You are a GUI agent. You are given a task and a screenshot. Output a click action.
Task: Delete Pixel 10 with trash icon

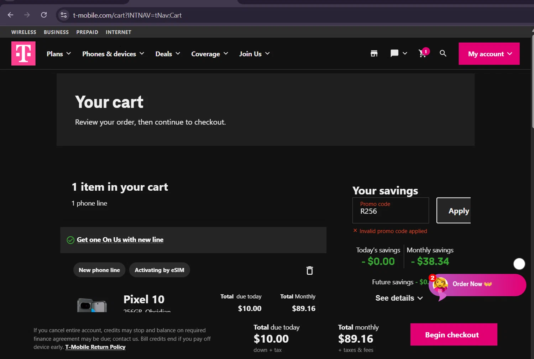click(x=310, y=270)
